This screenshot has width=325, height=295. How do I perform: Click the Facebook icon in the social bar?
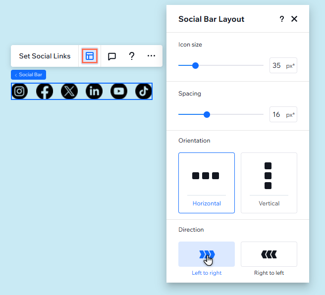(45, 91)
